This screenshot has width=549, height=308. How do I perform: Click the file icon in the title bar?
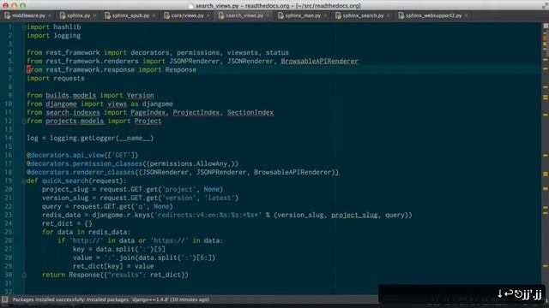coord(190,6)
